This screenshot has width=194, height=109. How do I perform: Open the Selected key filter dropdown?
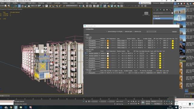[x=156, y=101]
